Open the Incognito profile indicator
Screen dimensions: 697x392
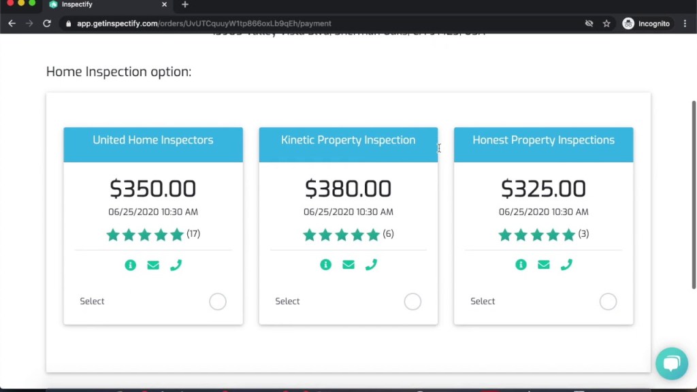pyautogui.click(x=647, y=24)
